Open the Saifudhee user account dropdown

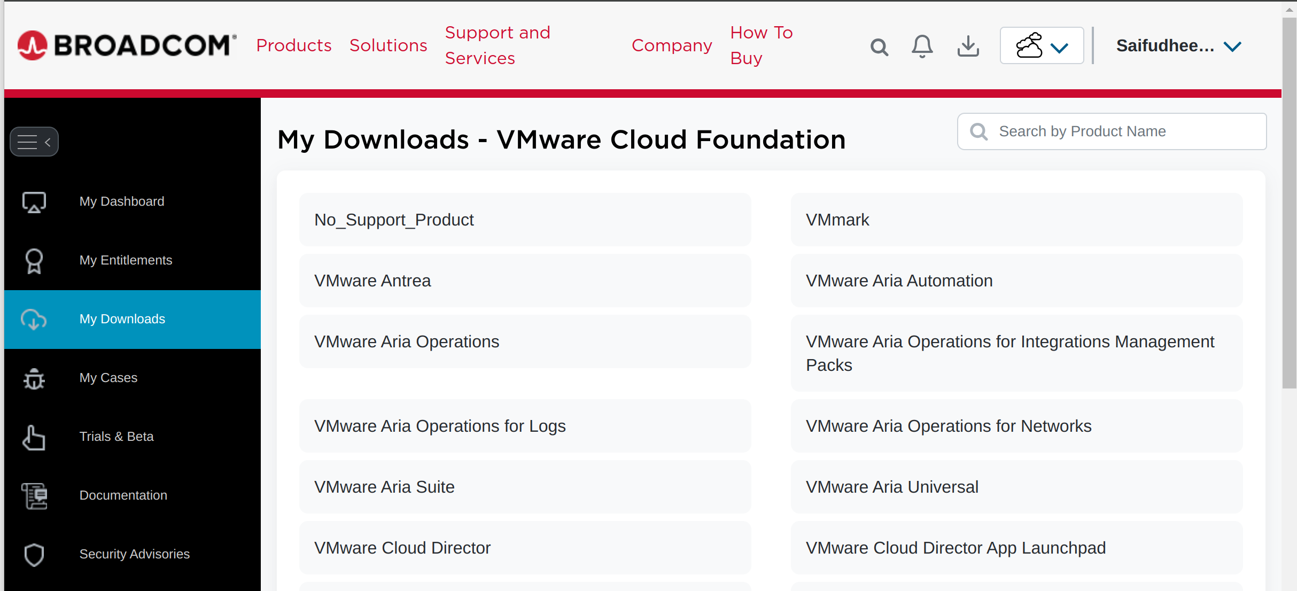tap(1178, 45)
